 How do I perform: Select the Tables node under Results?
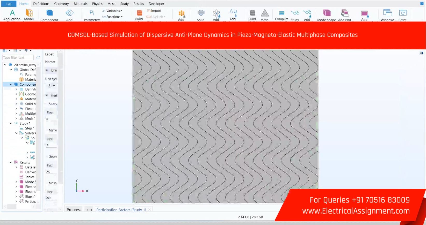[x=30, y=177]
